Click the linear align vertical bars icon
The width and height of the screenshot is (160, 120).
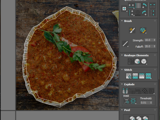[138, 6]
